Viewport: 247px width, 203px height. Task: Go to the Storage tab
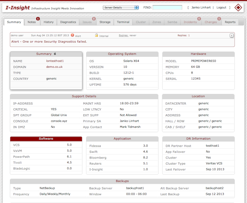105,22
